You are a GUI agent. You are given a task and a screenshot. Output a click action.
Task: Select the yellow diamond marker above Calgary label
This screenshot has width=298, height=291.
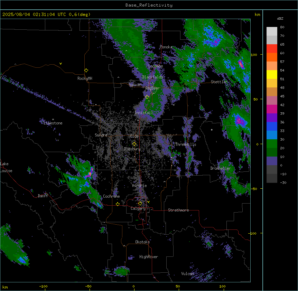140,204
